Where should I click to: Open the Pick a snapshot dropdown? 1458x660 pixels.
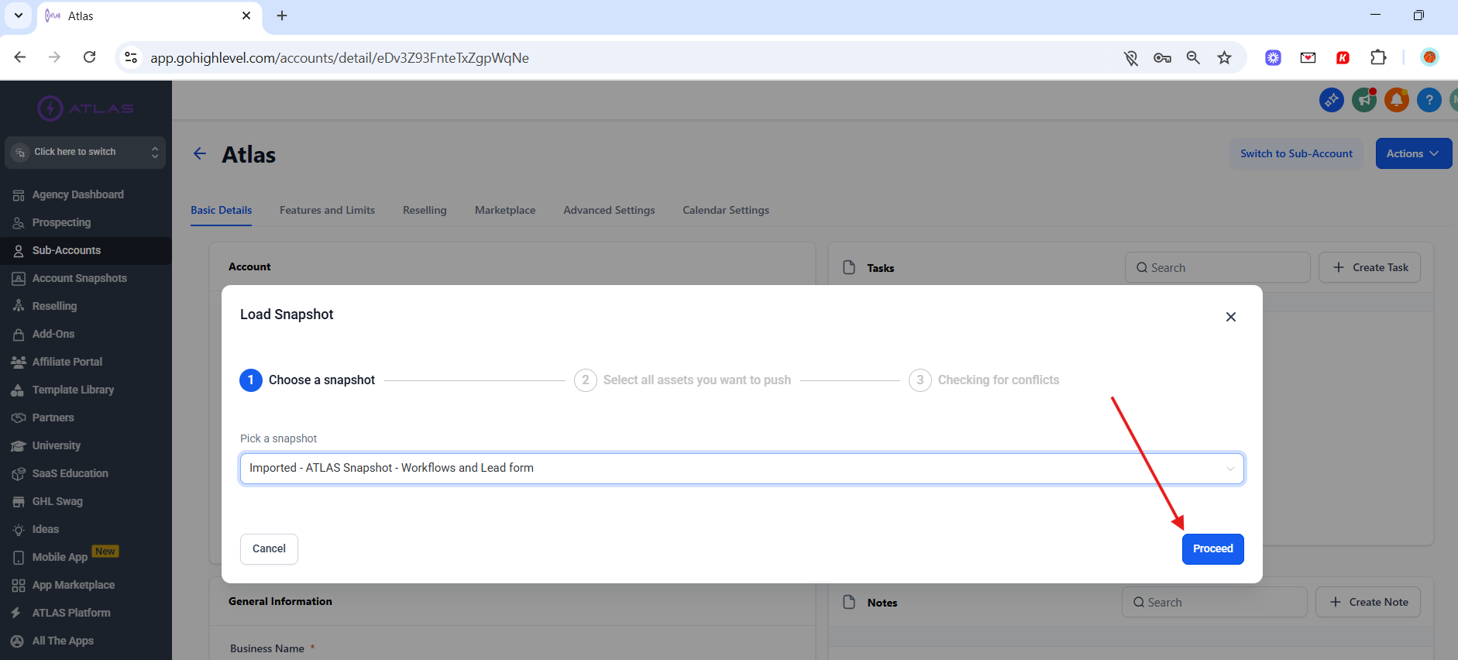742,469
